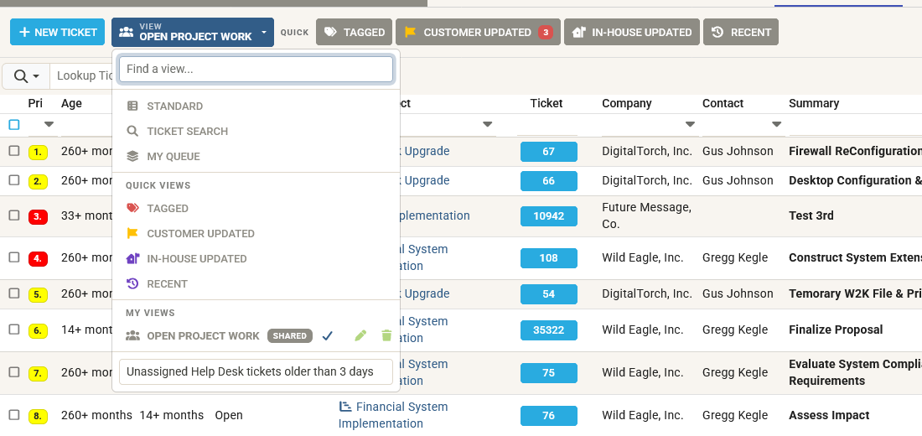Click the view description text field
This screenshot has height=436, width=922.
click(x=256, y=372)
